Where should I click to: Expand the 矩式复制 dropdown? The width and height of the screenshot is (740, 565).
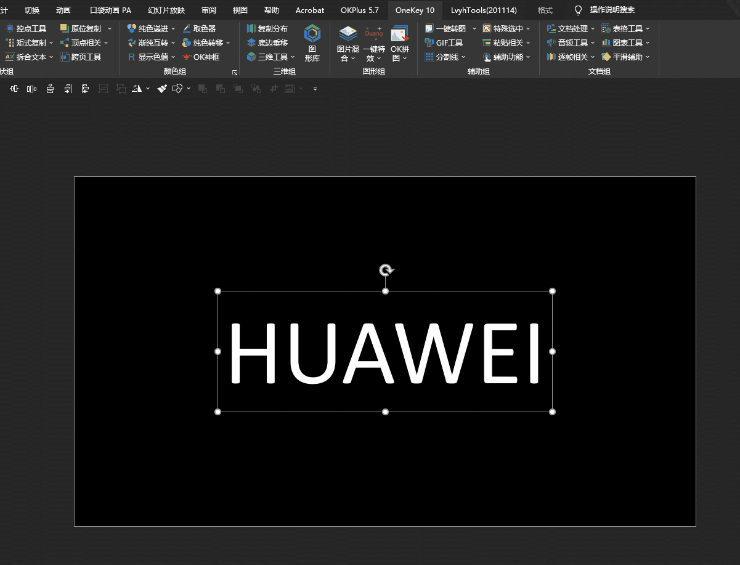coord(51,43)
